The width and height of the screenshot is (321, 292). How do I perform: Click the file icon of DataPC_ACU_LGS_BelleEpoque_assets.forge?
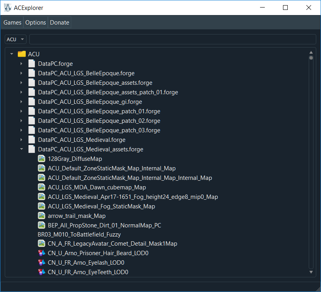coord(32,82)
